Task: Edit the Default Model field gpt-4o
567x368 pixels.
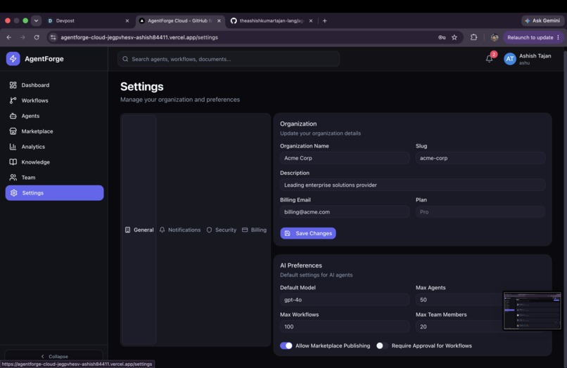Action: (x=345, y=300)
